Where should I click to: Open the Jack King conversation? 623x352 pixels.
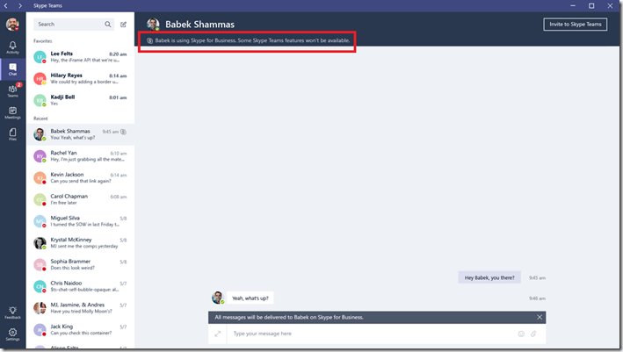pyautogui.click(x=80, y=329)
